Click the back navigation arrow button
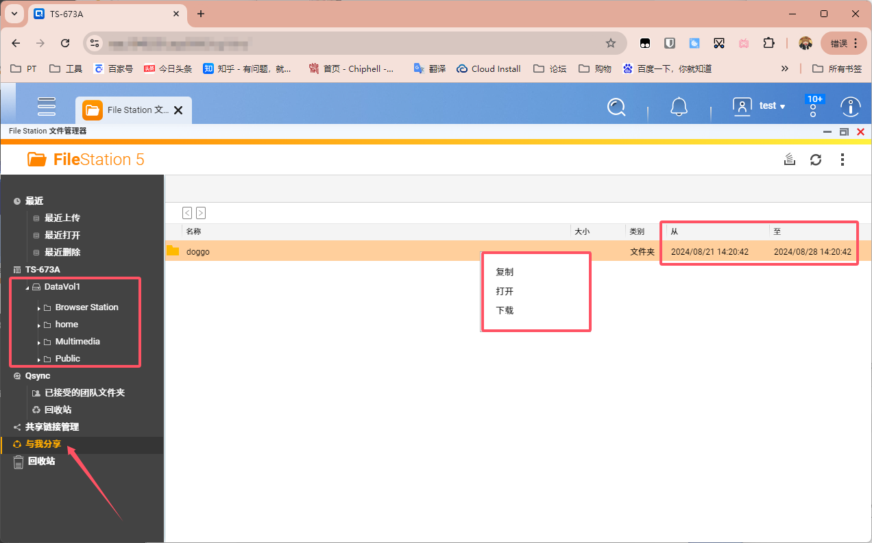The height and width of the screenshot is (543, 872). click(x=187, y=213)
